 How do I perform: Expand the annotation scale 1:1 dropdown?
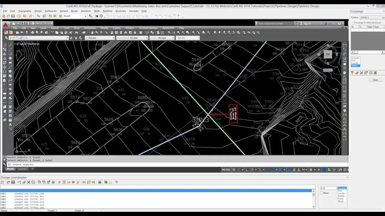click(x=304, y=170)
